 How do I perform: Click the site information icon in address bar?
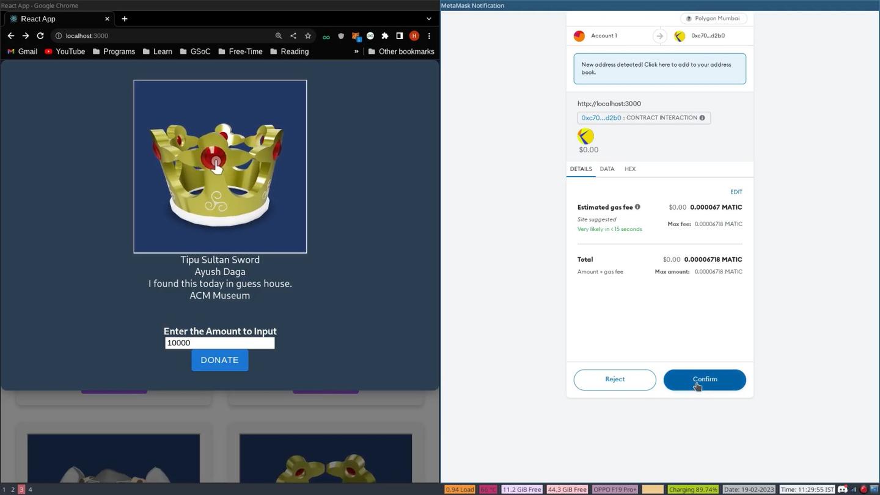[59, 36]
